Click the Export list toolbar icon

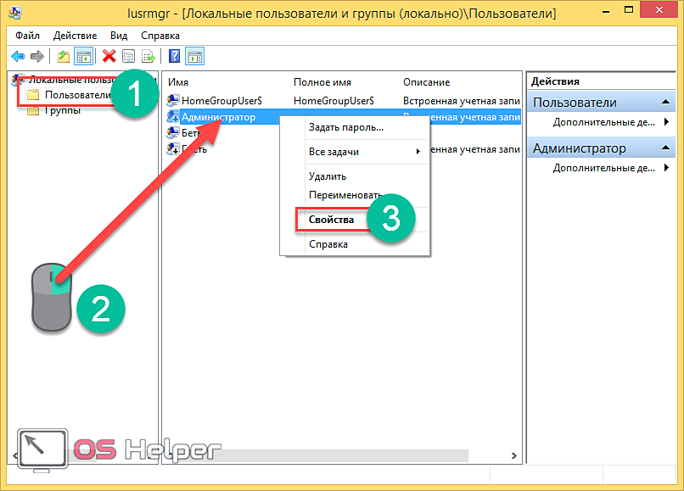coord(149,57)
